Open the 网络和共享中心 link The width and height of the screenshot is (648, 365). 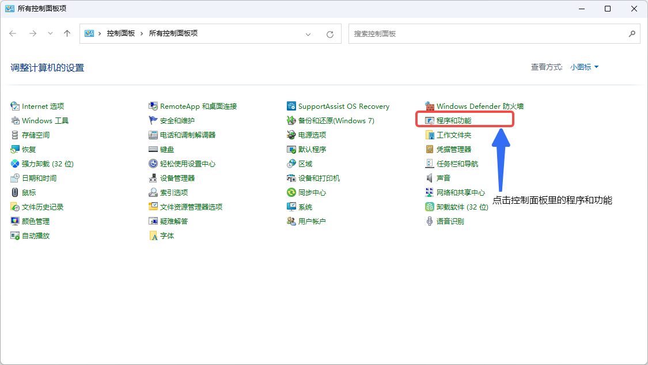[x=461, y=192]
